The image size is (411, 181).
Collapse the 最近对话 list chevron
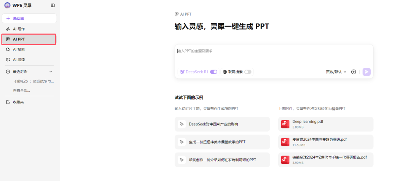click(51, 71)
